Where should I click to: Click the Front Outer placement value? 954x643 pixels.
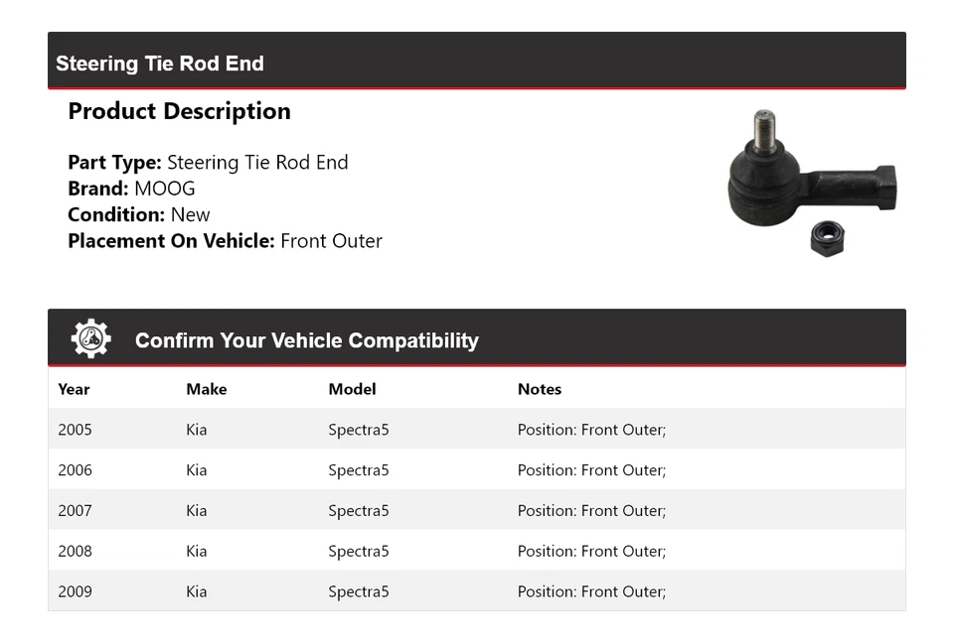coord(331,241)
